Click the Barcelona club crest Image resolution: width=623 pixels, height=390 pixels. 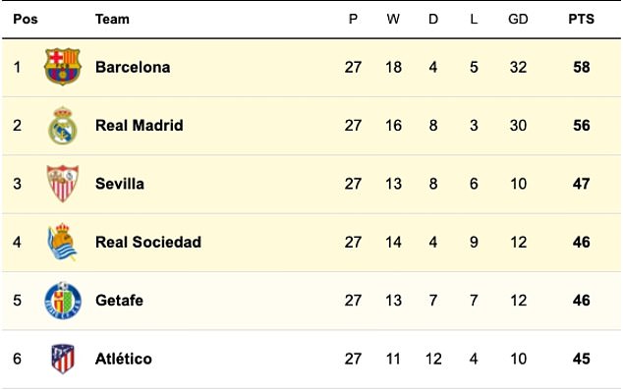point(63,67)
